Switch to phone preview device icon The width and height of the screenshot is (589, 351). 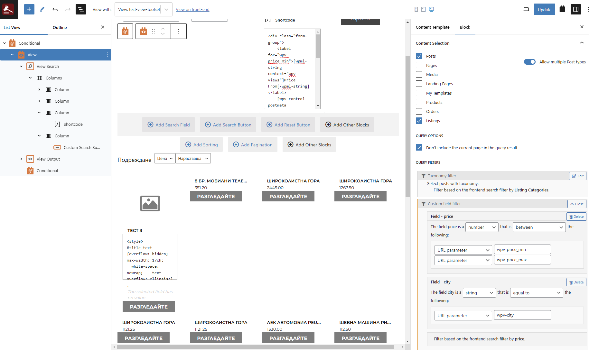click(416, 9)
